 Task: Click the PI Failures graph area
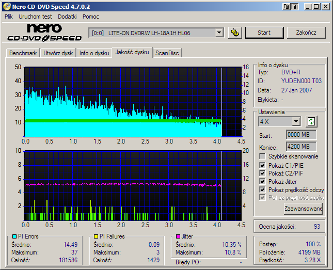[x=133, y=186]
